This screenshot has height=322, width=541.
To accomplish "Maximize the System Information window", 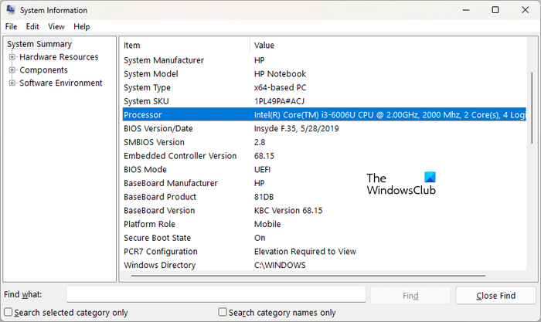I will [x=495, y=10].
